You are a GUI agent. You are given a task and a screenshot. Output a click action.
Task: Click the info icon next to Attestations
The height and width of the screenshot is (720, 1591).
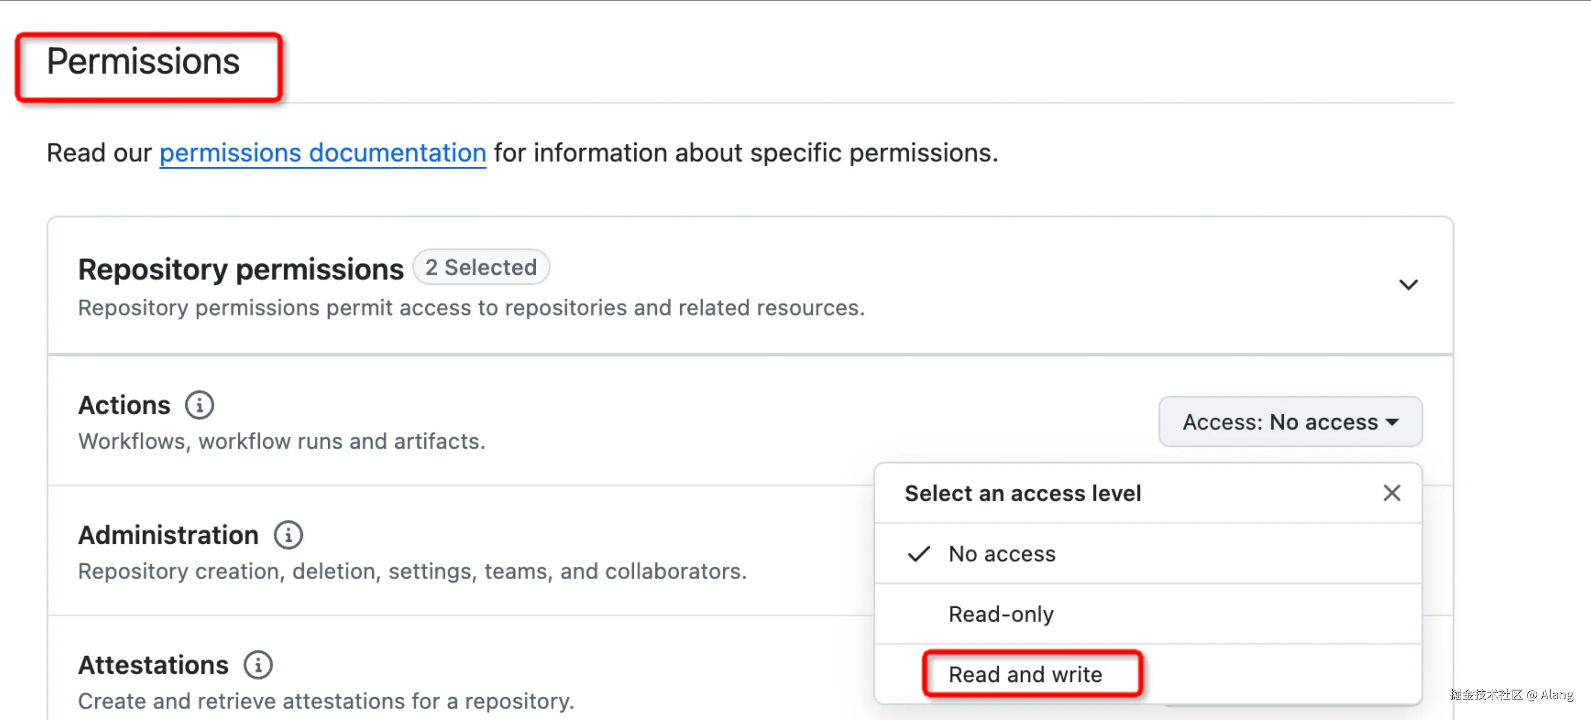[258, 665]
